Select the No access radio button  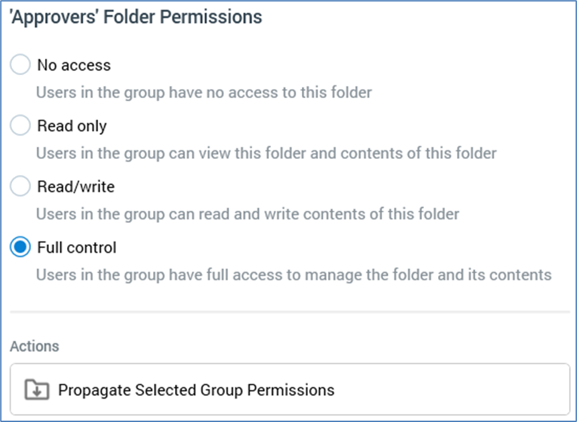pyautogui.click(x=21, y=65)
